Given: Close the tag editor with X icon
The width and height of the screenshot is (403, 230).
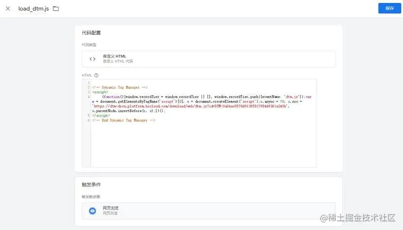Looking at the screenshot, I should [8, 8].
